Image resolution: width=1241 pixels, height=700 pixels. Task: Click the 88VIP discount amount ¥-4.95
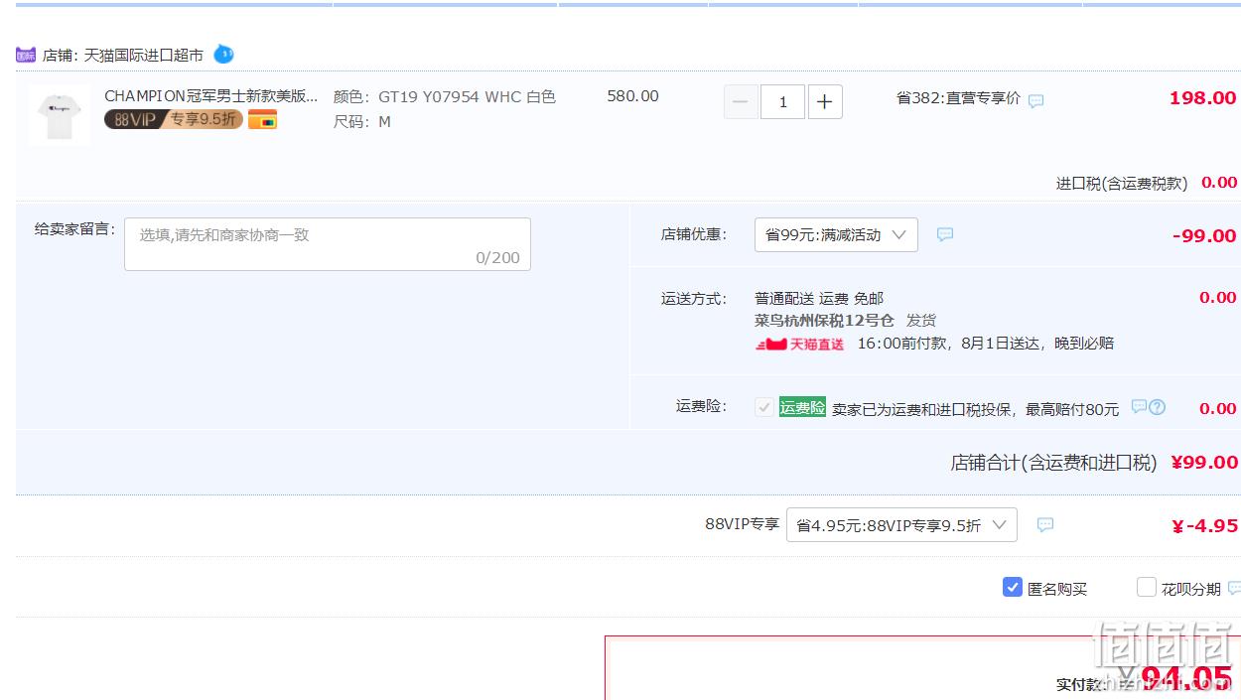tap(1204, 526)
